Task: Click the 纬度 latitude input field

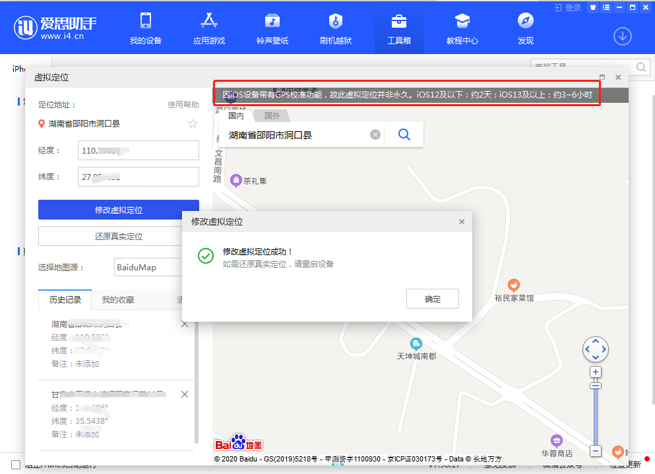Action: tap(138, 176)
